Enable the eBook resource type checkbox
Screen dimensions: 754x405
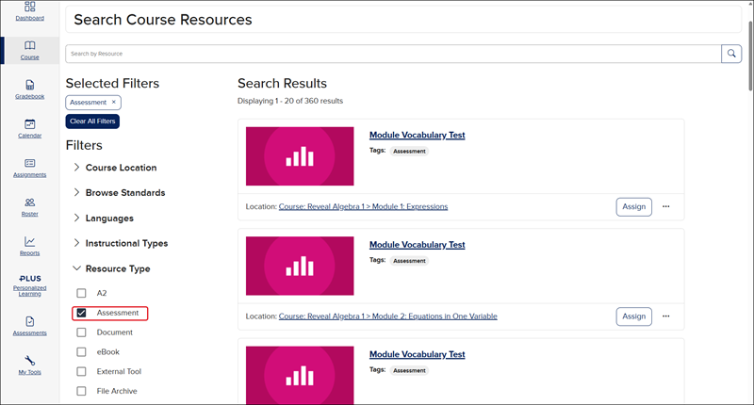click(x=81, y=351)
